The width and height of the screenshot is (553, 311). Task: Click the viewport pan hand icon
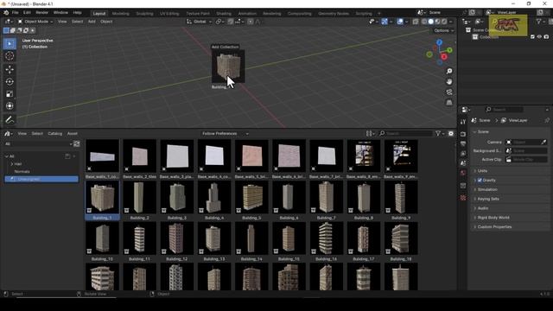click(x=449, y=82)
